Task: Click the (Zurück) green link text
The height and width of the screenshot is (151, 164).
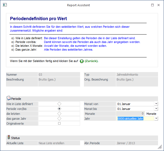Action: tap(92, 61)
